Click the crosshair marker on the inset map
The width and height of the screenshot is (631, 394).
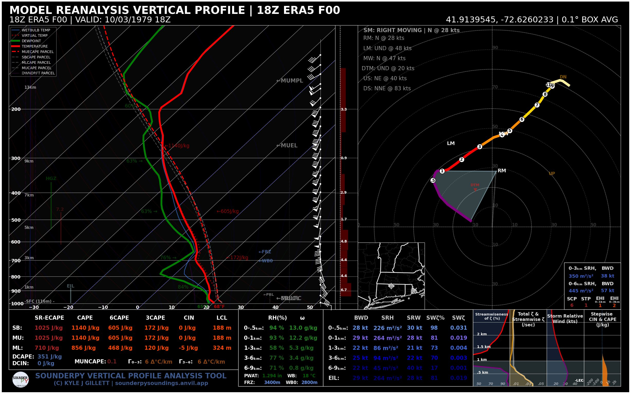pos(391,286)
